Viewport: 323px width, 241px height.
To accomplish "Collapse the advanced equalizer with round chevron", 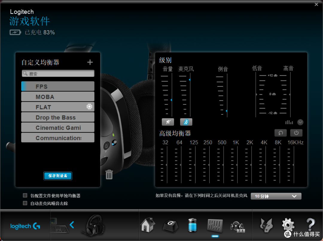I will point(300,122).
